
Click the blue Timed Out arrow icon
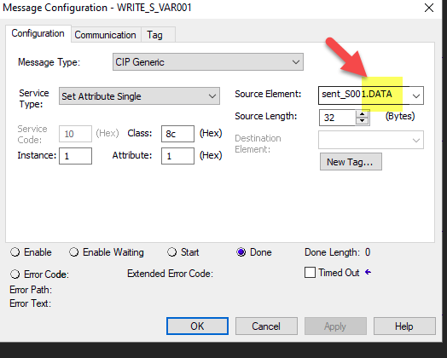(x=368, y=272)
